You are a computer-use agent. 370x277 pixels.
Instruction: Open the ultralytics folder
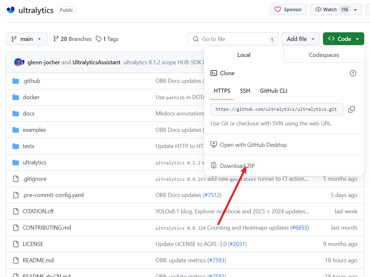(x=35, y=162)
